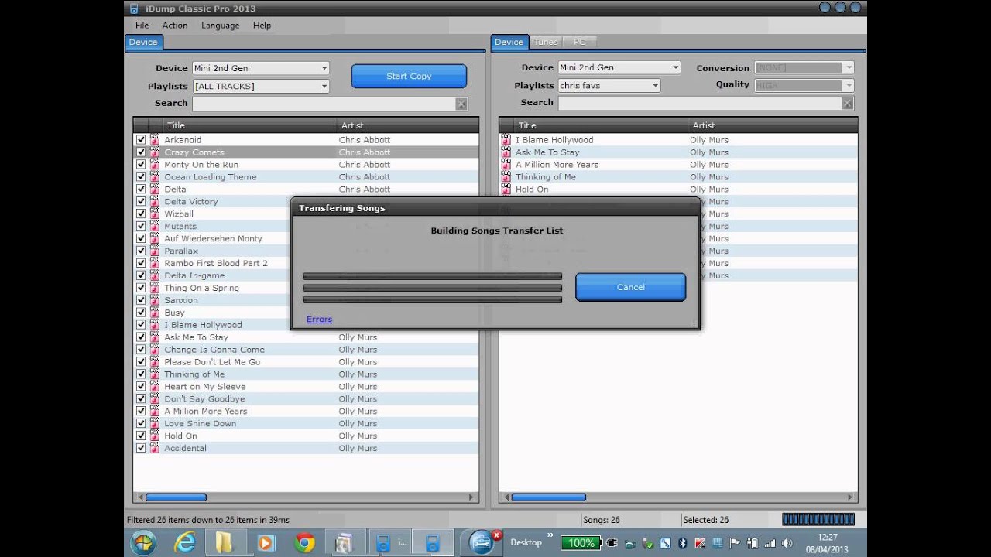Click the left list horizontal scrollbar thumb
Viewport: 991px width, 557px height.
pyautogui.click(x=176, y=497)
